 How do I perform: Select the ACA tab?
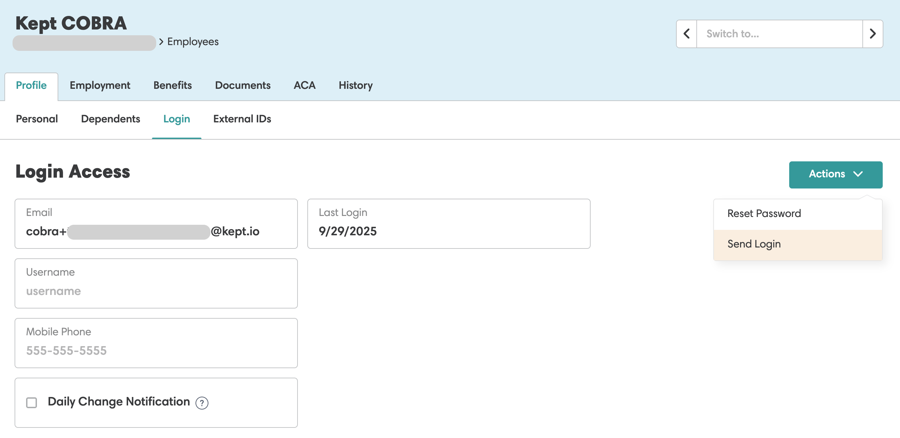click(304, 85)
